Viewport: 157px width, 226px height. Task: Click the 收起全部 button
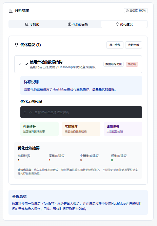134,45
